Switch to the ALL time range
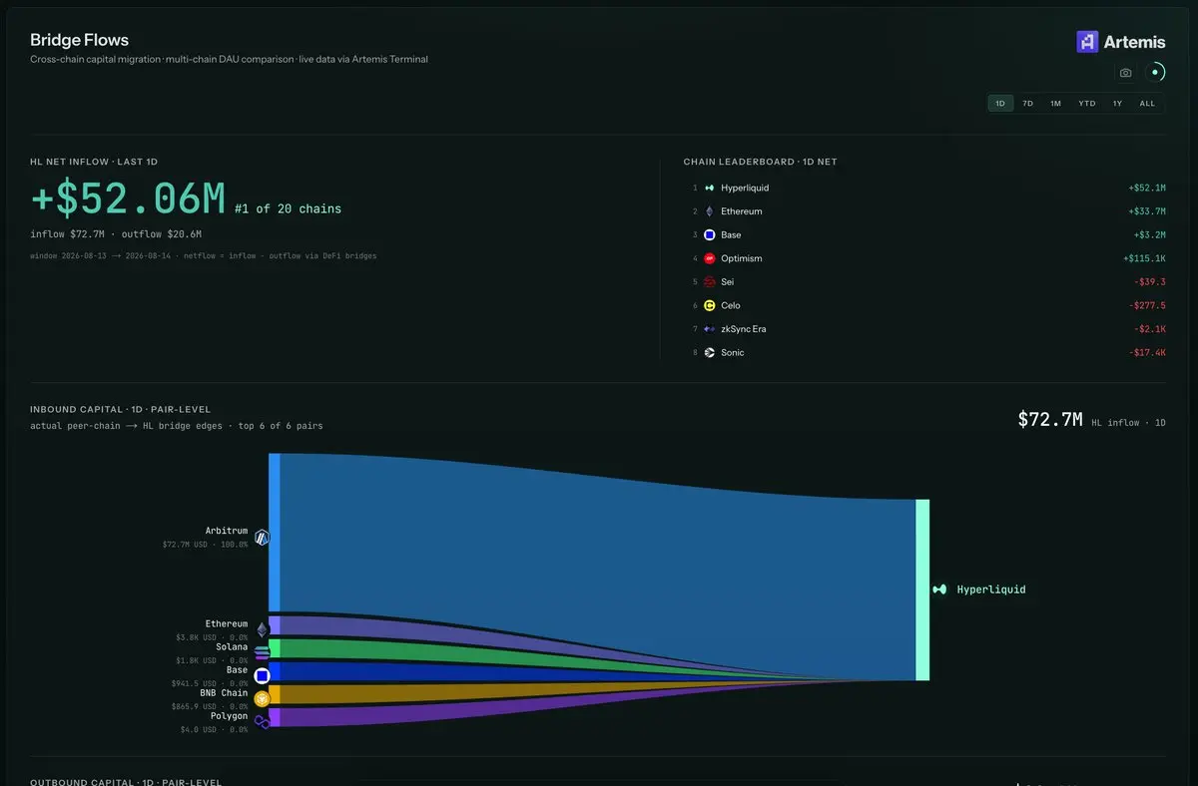The image size is (1198, 786). click(x=1147, y=103)
